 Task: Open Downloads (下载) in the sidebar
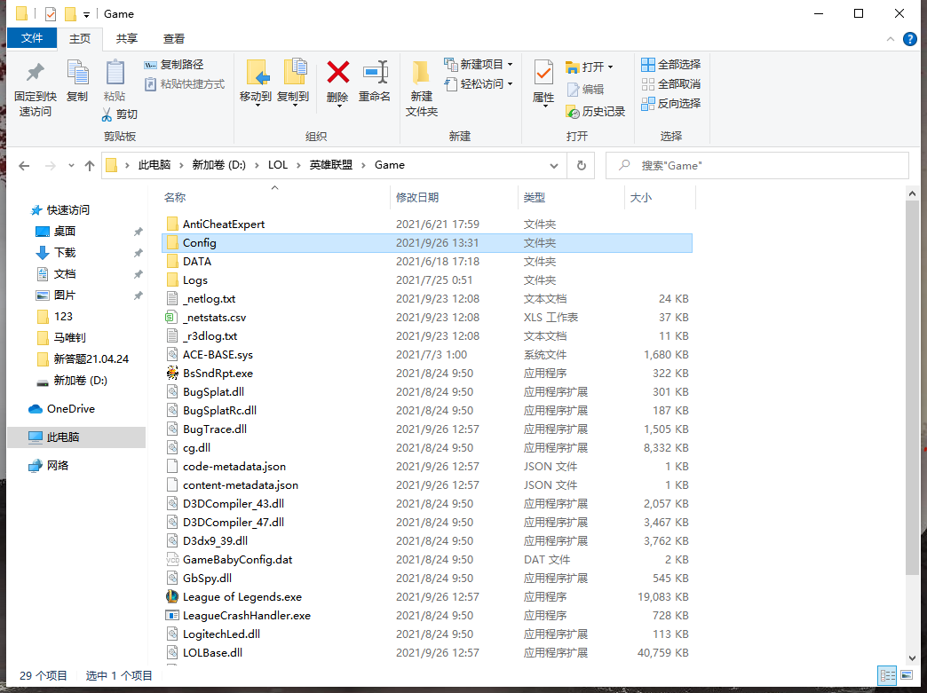tap(65, 252)
